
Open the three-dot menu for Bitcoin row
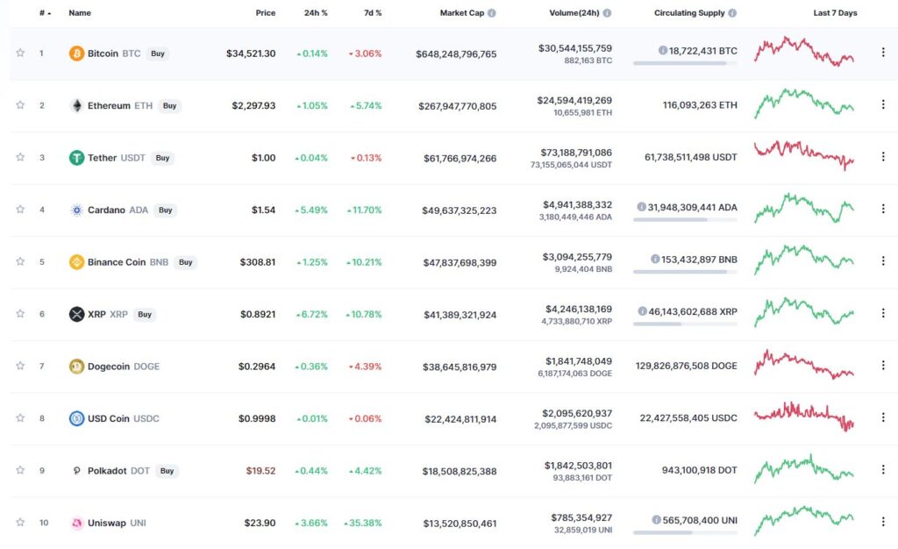[882, 52]
